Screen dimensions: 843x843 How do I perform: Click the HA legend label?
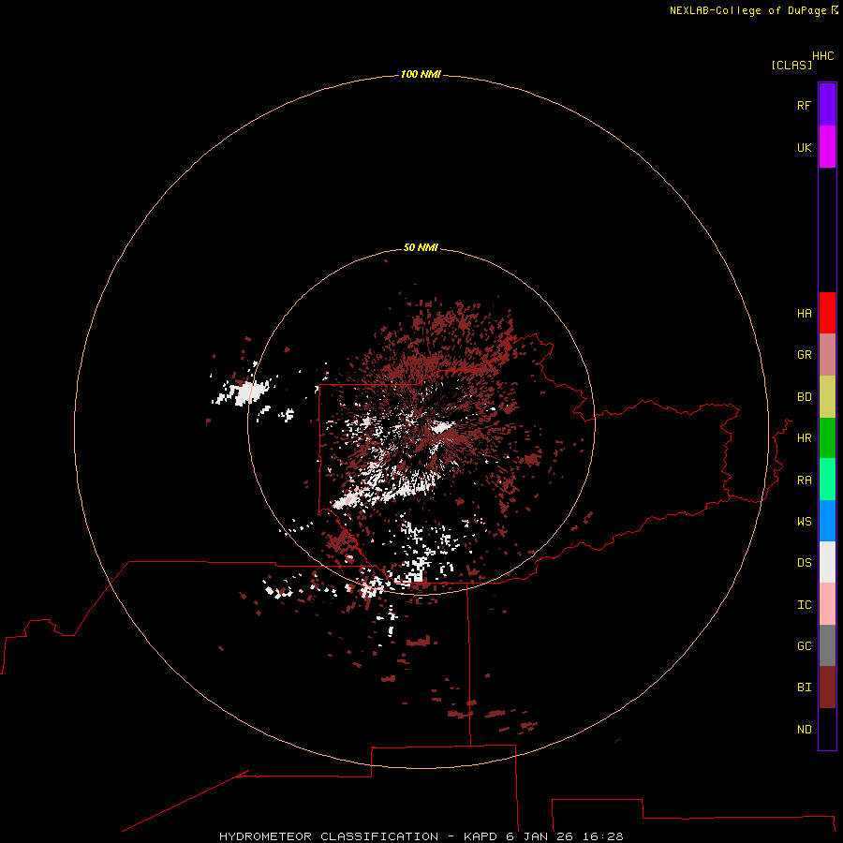[x=804, y=314]
